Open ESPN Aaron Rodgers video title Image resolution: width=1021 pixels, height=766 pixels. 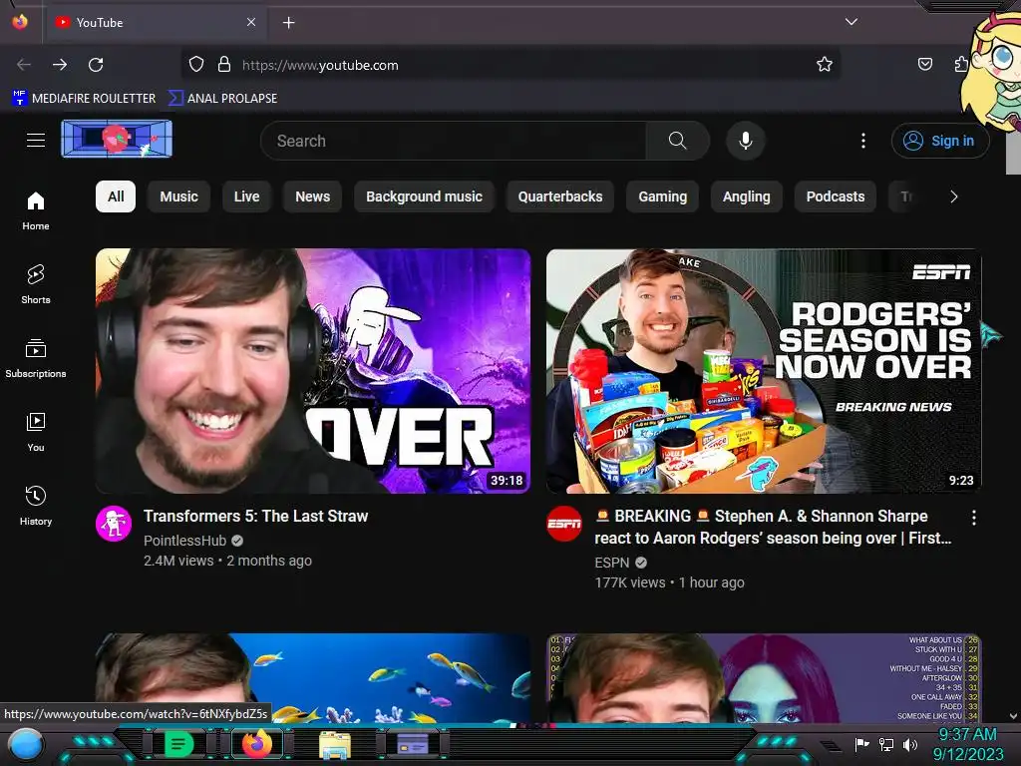tap(773, 527)
